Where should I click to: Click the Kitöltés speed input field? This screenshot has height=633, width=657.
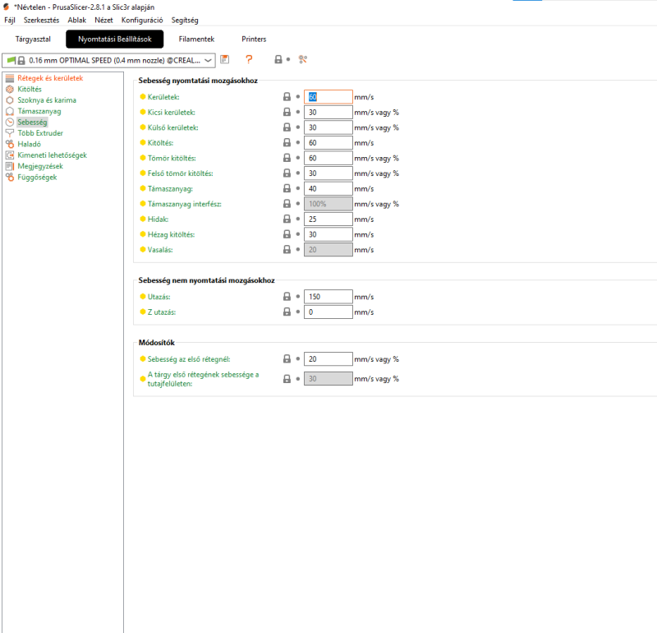(x=328, y=142)
